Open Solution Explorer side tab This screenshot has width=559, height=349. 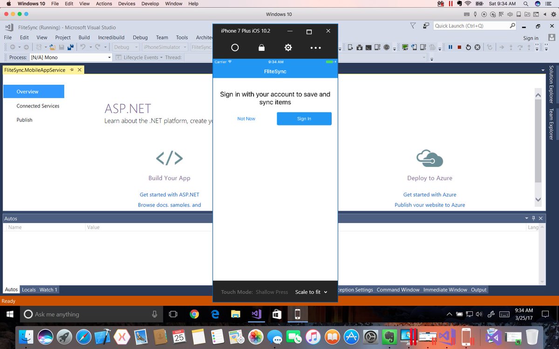[x=552, y=84]
